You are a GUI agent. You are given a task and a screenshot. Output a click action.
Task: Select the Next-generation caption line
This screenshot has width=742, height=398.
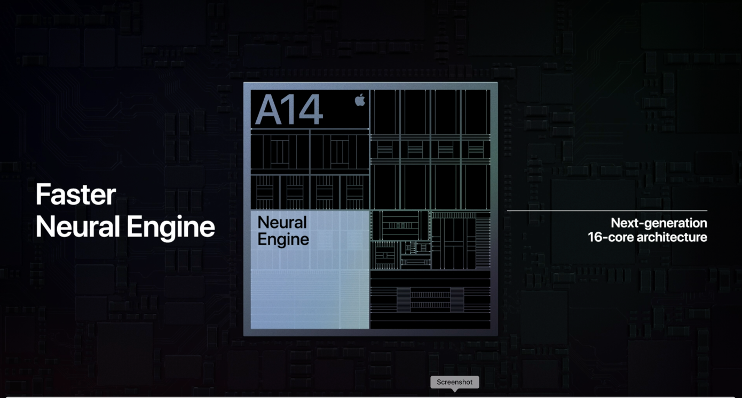tap(659, 223)
